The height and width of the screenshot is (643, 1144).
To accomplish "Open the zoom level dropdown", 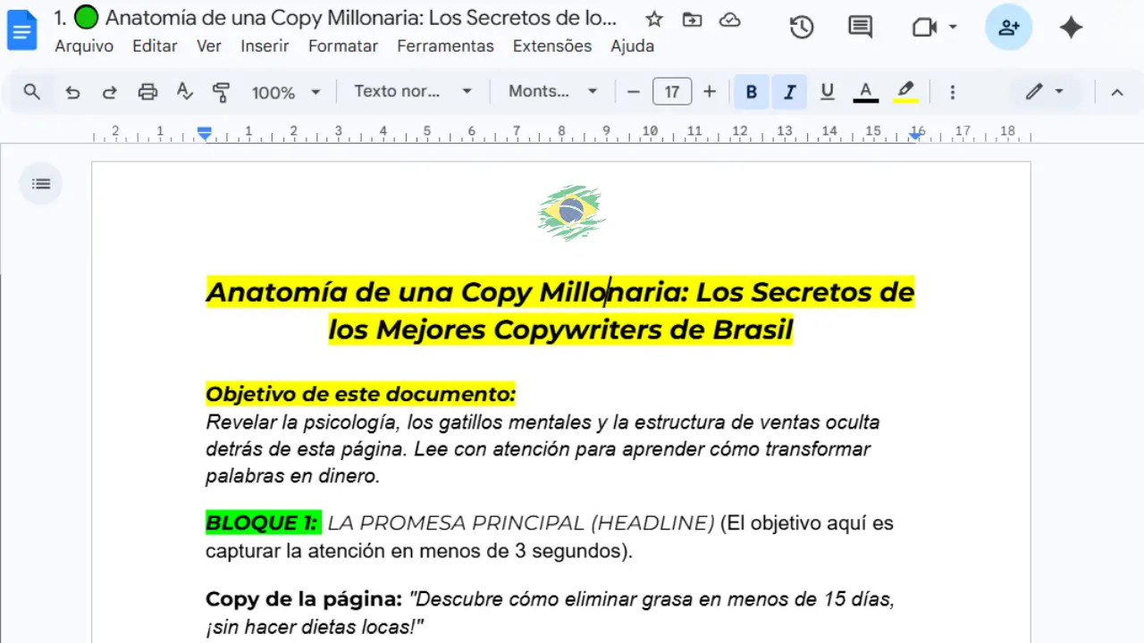I will (x=286, y=91).
